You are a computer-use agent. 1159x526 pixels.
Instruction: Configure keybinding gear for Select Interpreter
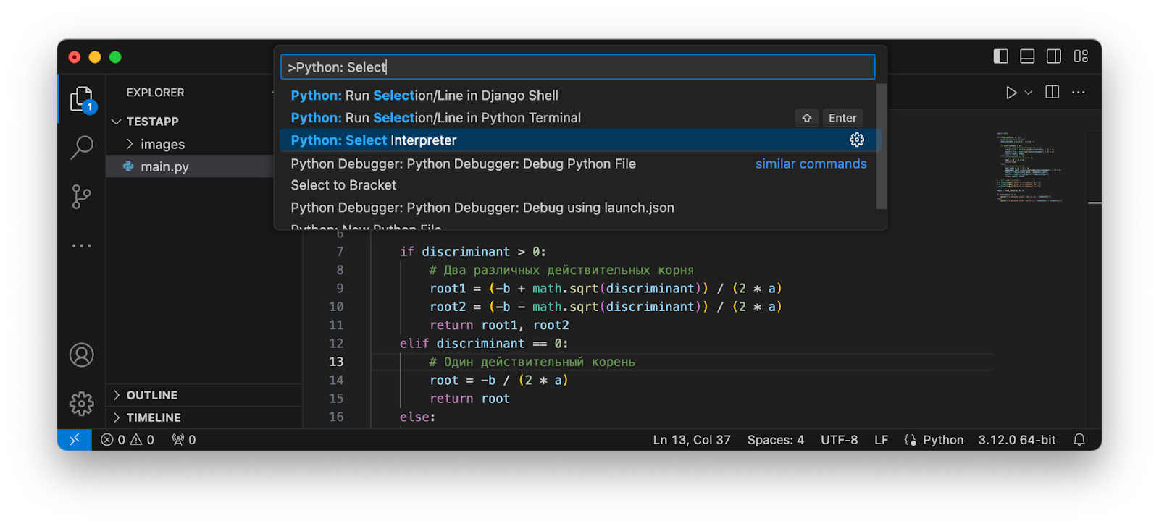coord(857,140)
